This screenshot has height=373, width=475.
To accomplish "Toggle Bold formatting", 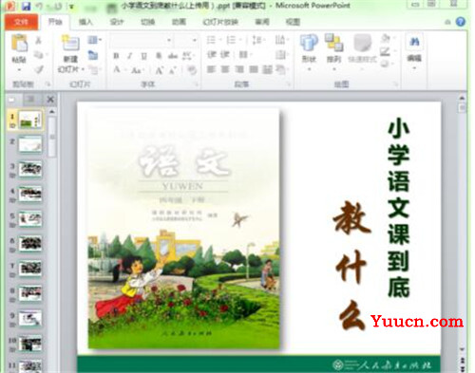I will pos(116,56).
